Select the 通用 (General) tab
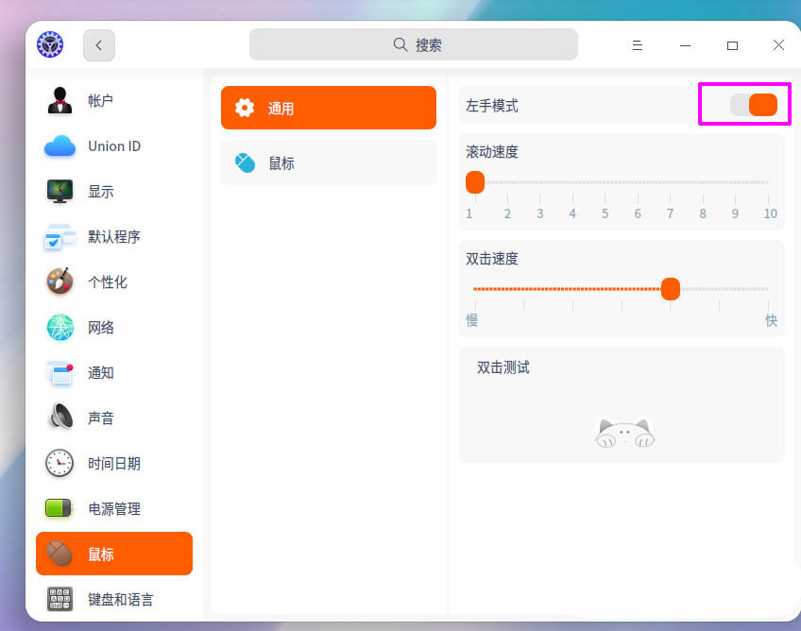Screen dimensions: 801x631 click(x=328, y=108)
